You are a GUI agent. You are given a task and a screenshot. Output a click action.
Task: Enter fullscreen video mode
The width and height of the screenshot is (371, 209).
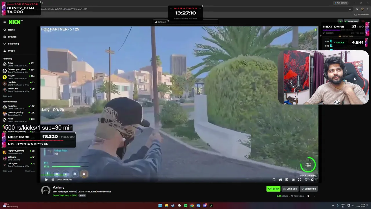(299, 180)
